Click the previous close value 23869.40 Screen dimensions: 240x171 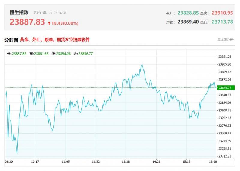tap(188, 22)
